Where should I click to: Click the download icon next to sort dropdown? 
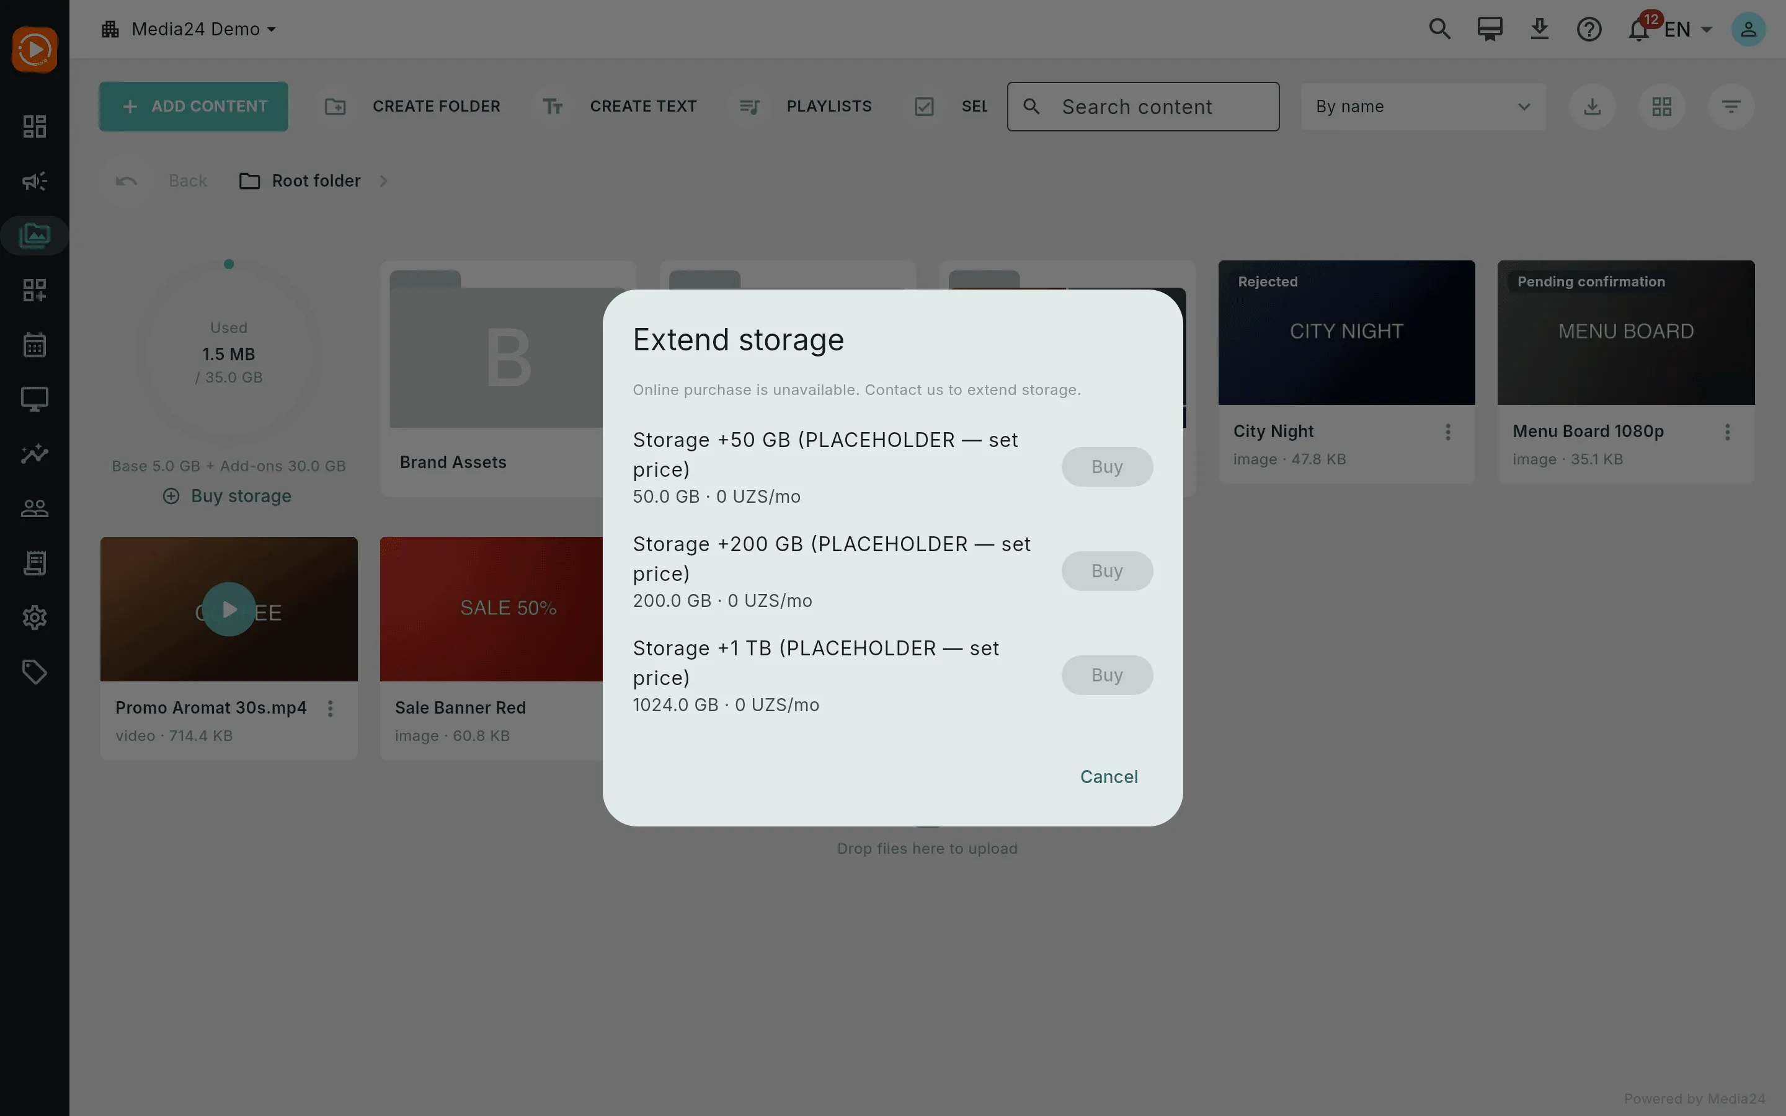coord(1593,107)
